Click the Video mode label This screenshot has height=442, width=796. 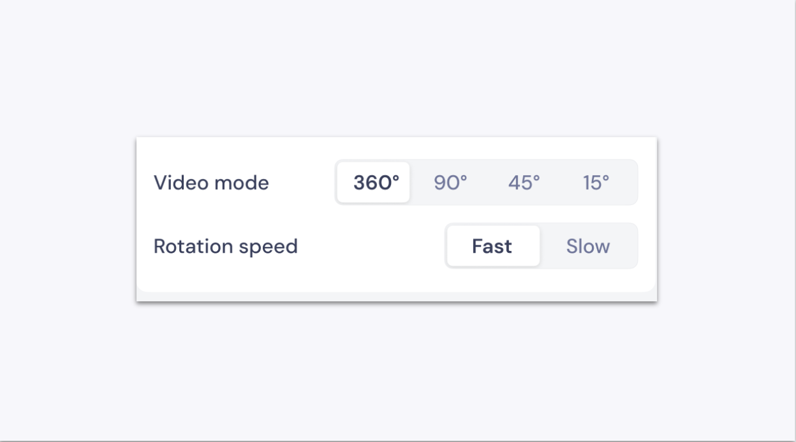coord(211,183)
